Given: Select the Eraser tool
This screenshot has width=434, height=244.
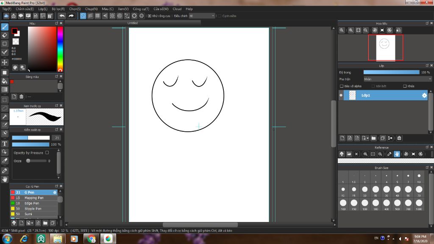Looking at the screenshot, I should click(5, 35).
